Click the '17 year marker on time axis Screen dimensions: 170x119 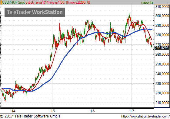pyautogui.click(x=132, y=111)
